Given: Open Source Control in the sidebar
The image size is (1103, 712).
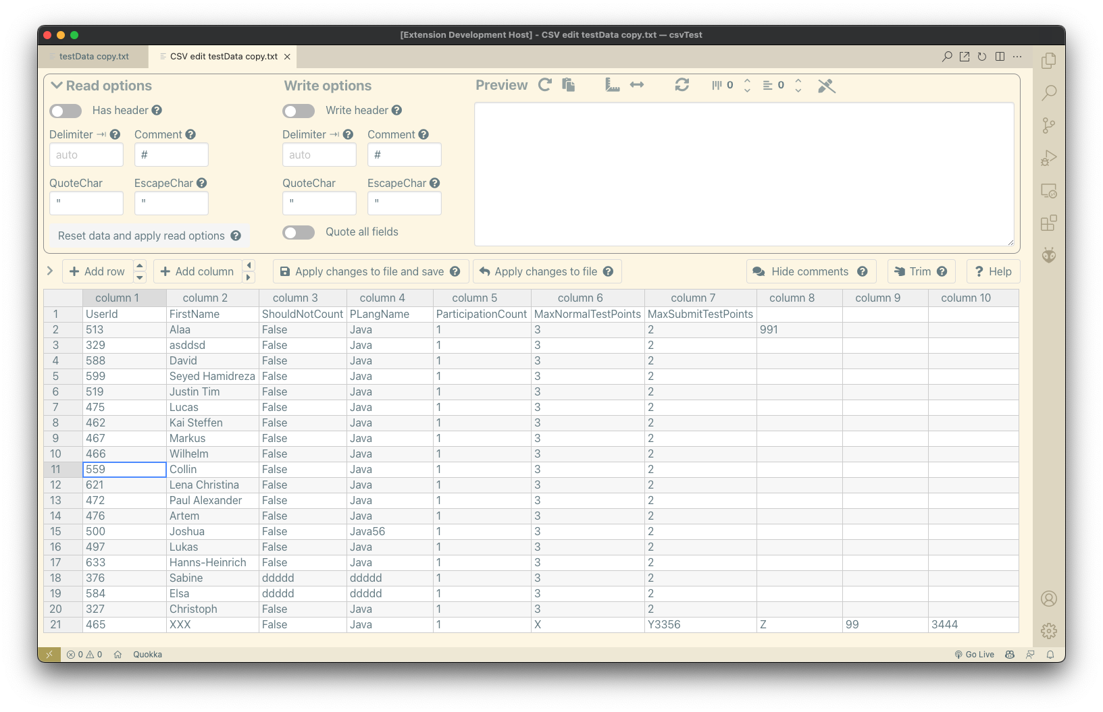Looking at the screenshot, I should [x=1049, y=126].
